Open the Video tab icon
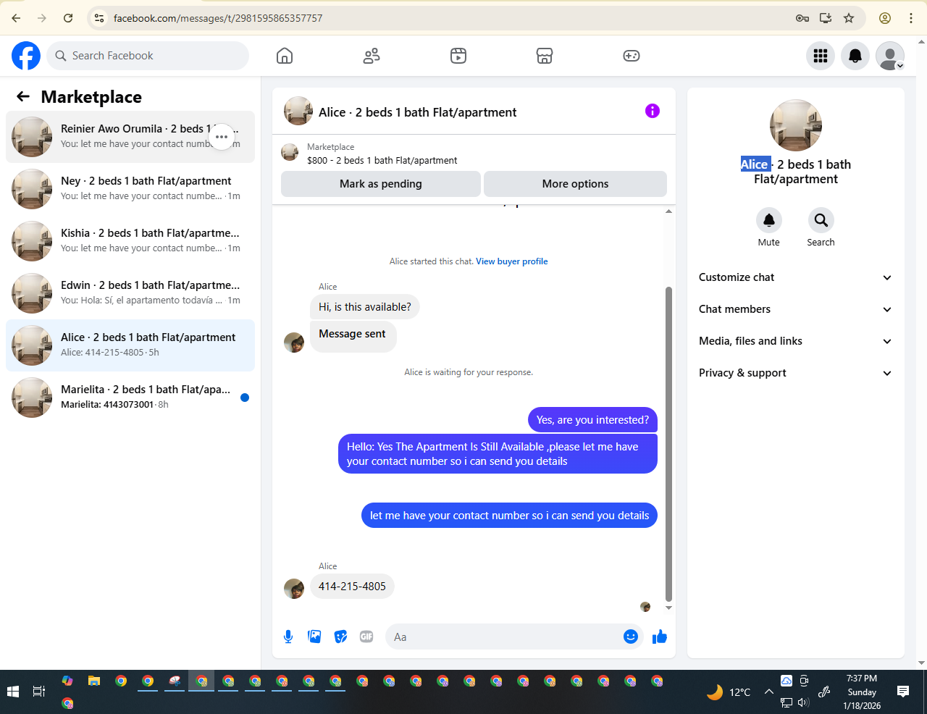This screenshot has height=714, width=927. pos(458,56)
